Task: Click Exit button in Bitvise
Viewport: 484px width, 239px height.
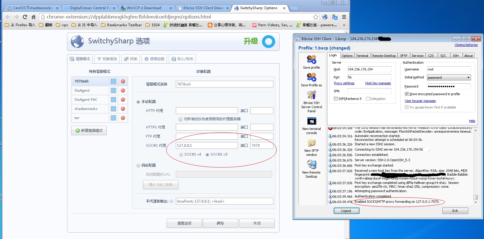Action: click(x=455, y=211)
